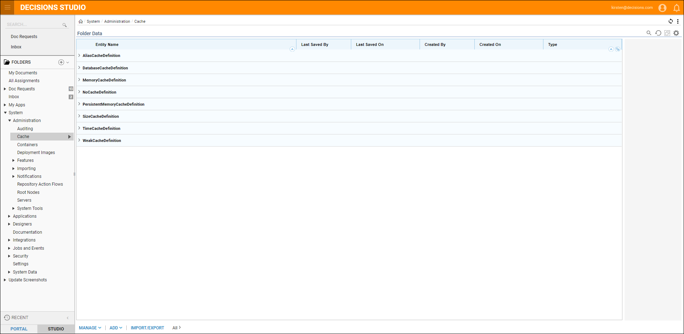The height and width of the screenshot is (334, 684).
Task: Open Folder Data settings gear
Action: pyautogui.click(x=676, y=33)
